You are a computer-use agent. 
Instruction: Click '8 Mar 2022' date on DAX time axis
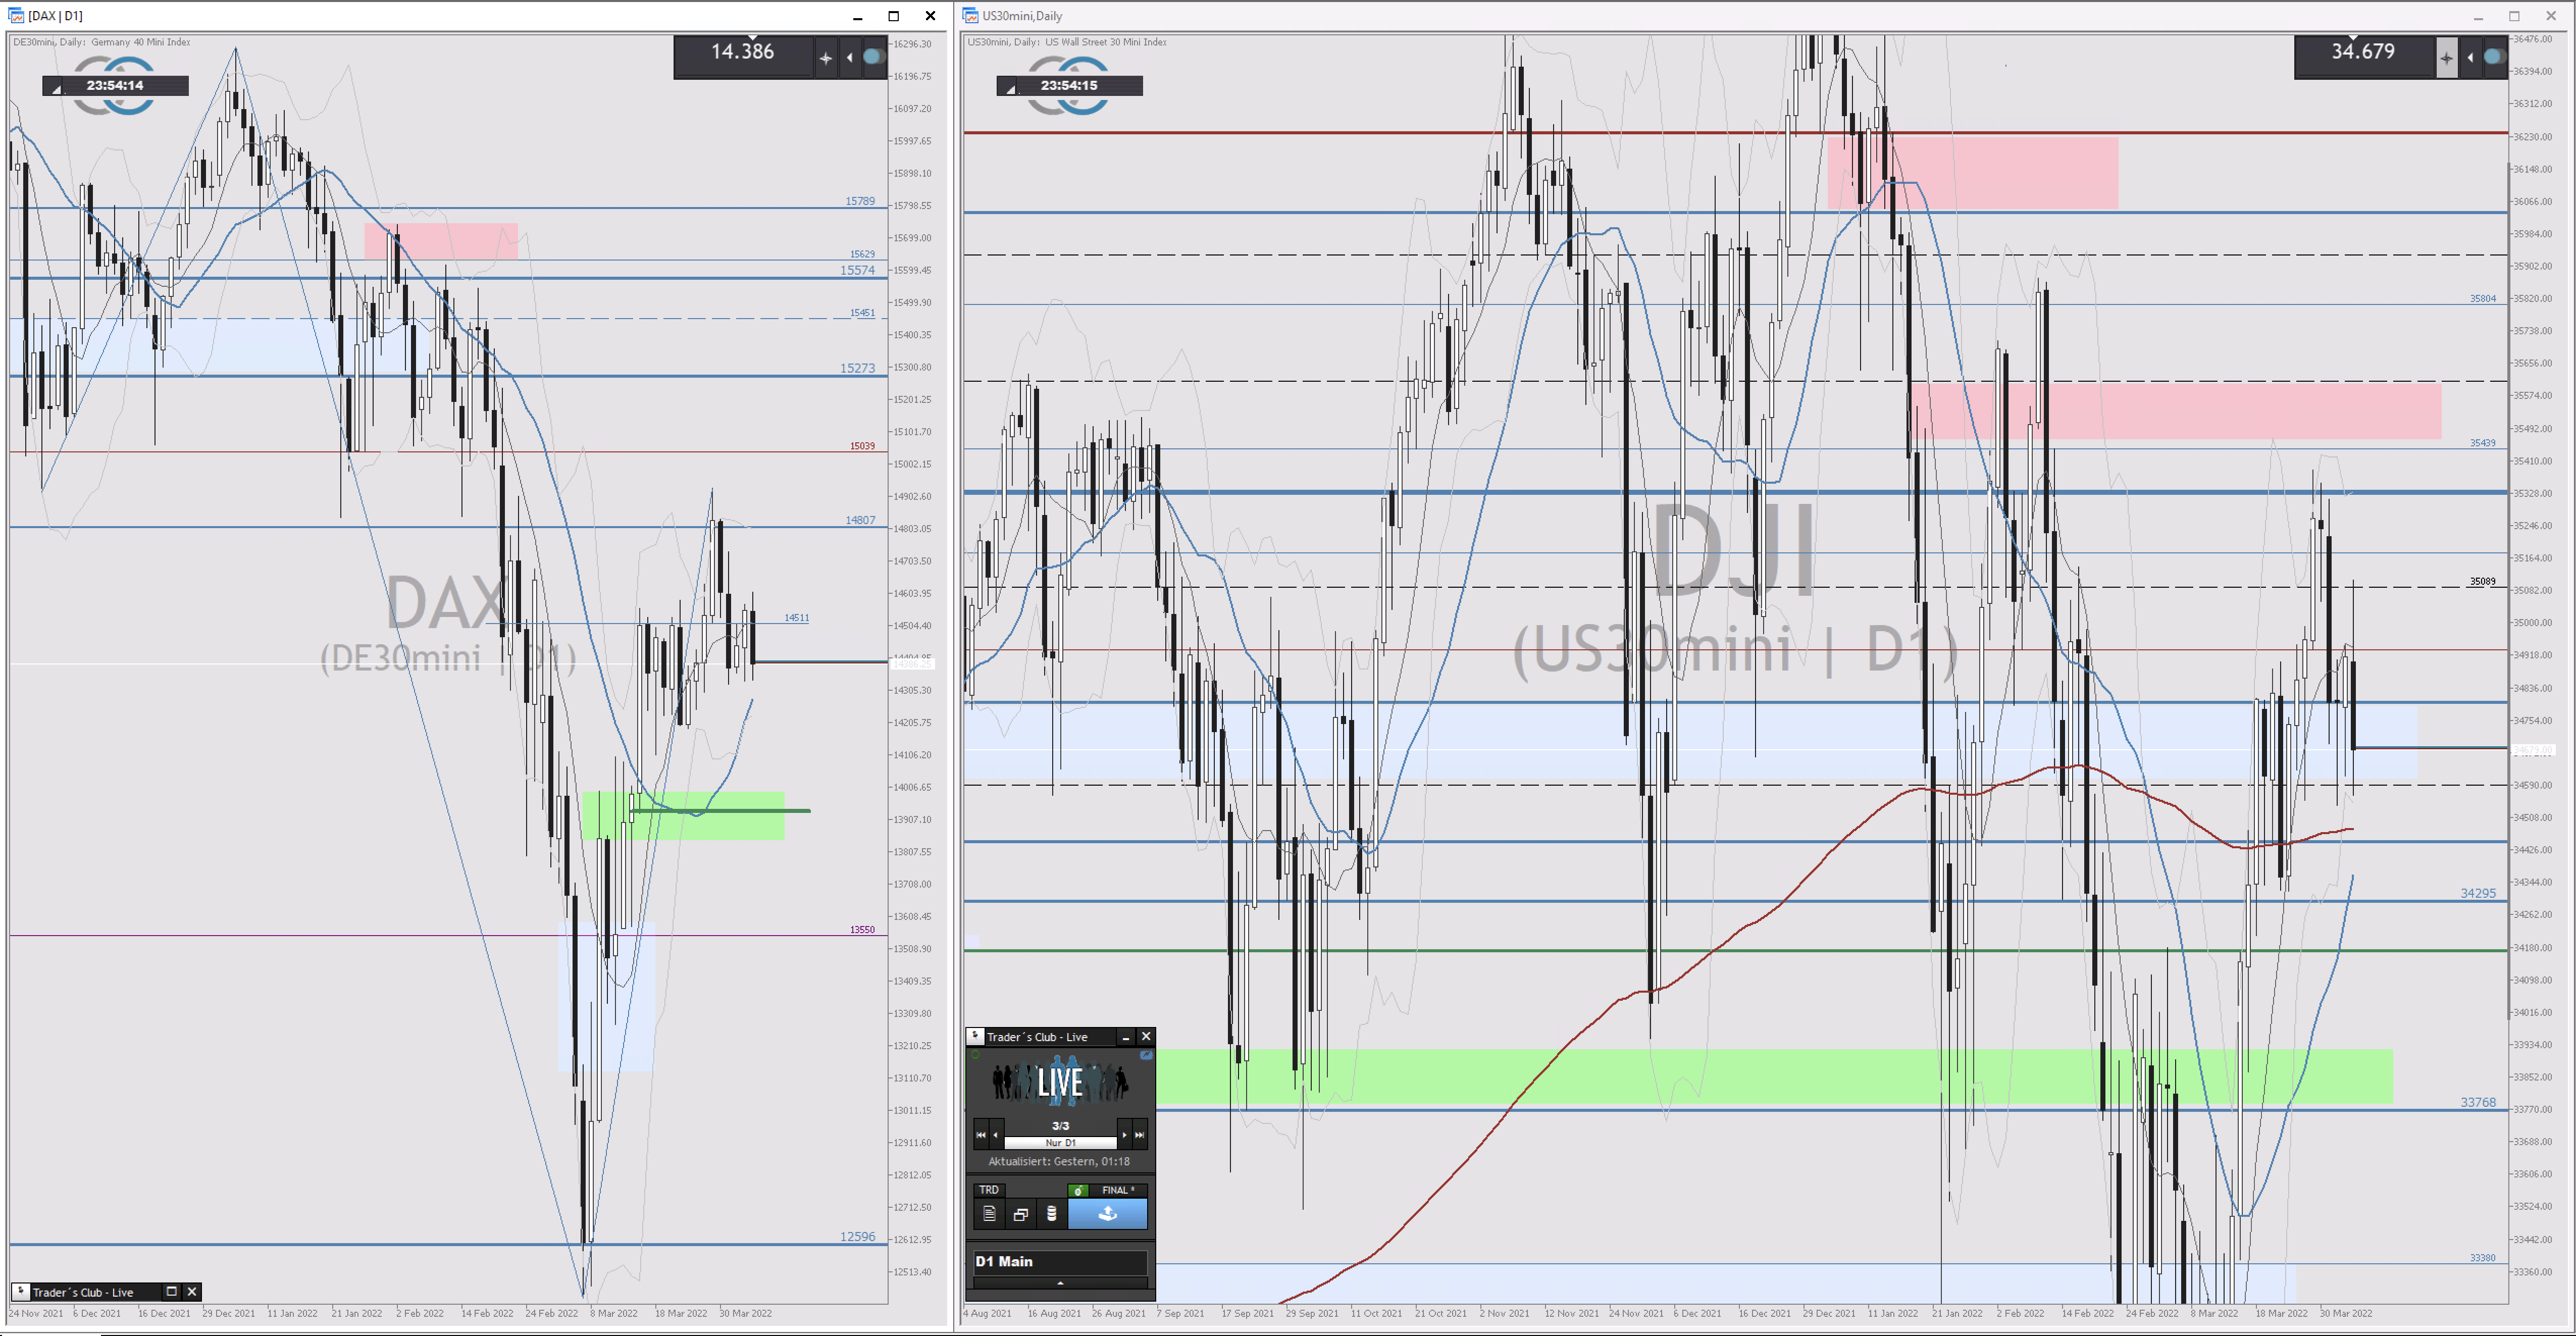(x=613, y=1313)
